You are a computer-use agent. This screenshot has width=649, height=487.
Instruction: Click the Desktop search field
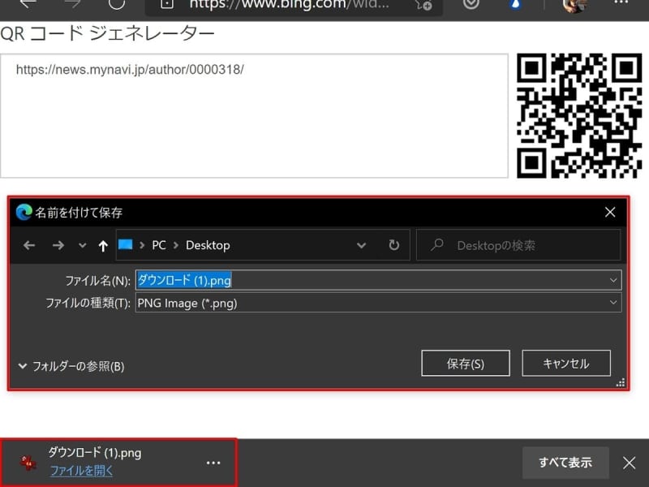(518, 245)
